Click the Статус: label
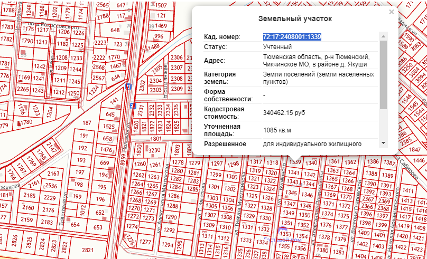Image resolution: width=427 pixels, height=259 pixels. tap(215, 47)
